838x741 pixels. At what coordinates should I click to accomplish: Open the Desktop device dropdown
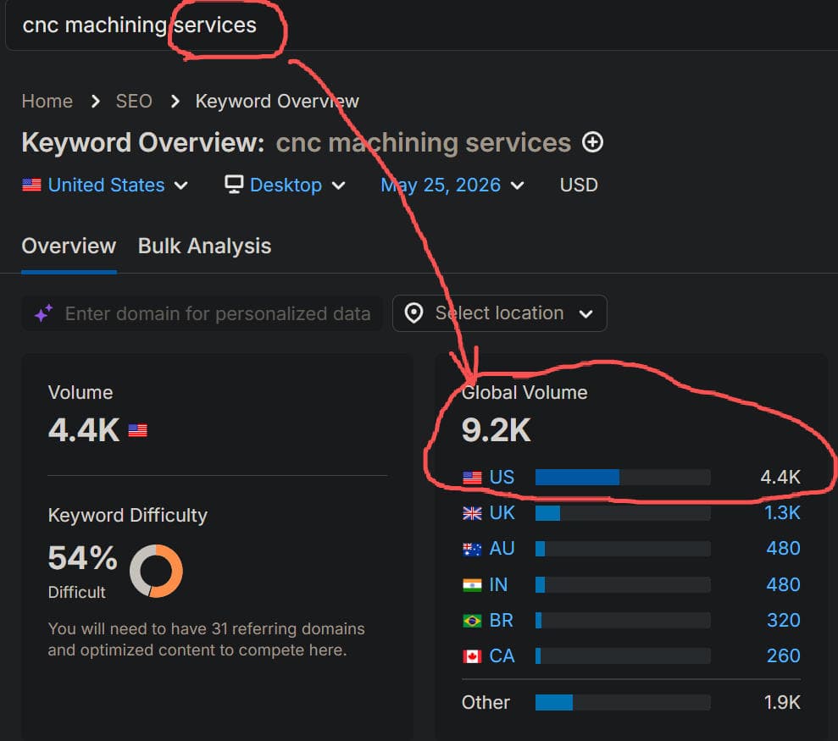285,185
